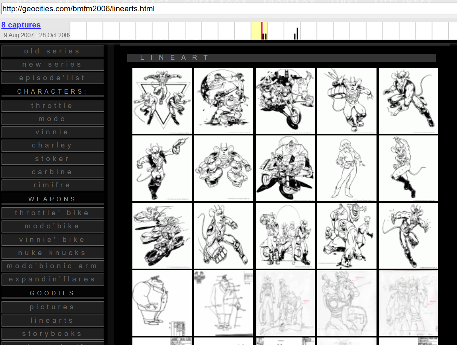
Task: Open pencil sketch of three standing characters
Action: point(285,303)
